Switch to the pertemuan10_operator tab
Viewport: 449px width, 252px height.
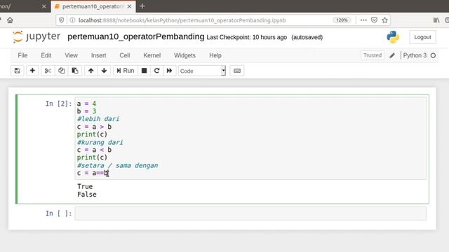tap(93, 6)
